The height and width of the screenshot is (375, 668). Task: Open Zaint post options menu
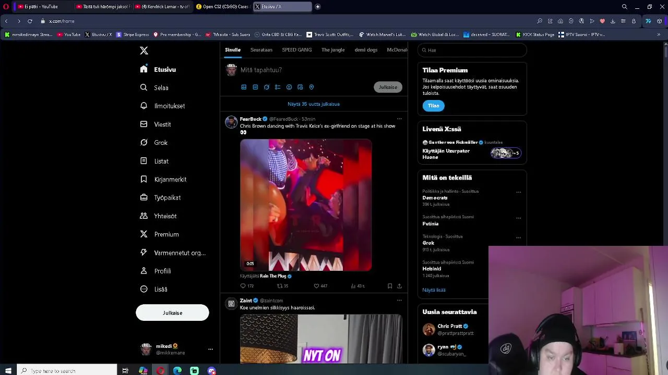click(x=399, y=300)
